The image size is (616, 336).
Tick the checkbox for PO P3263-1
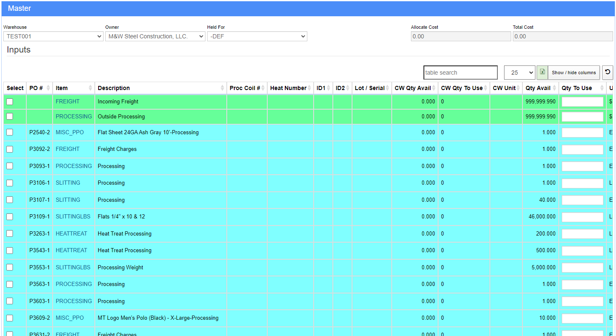10,233
